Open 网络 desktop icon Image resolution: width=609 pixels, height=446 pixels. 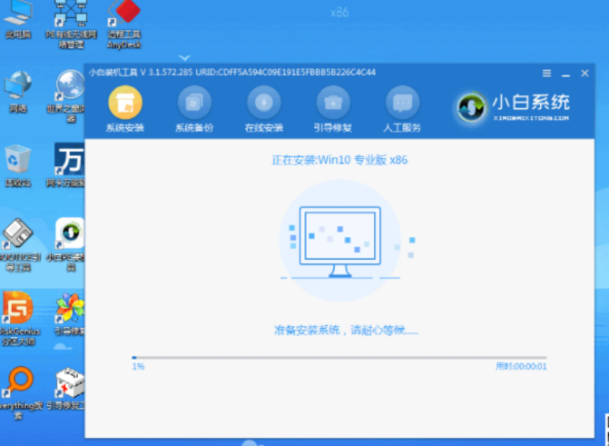[x=18, y=93]
